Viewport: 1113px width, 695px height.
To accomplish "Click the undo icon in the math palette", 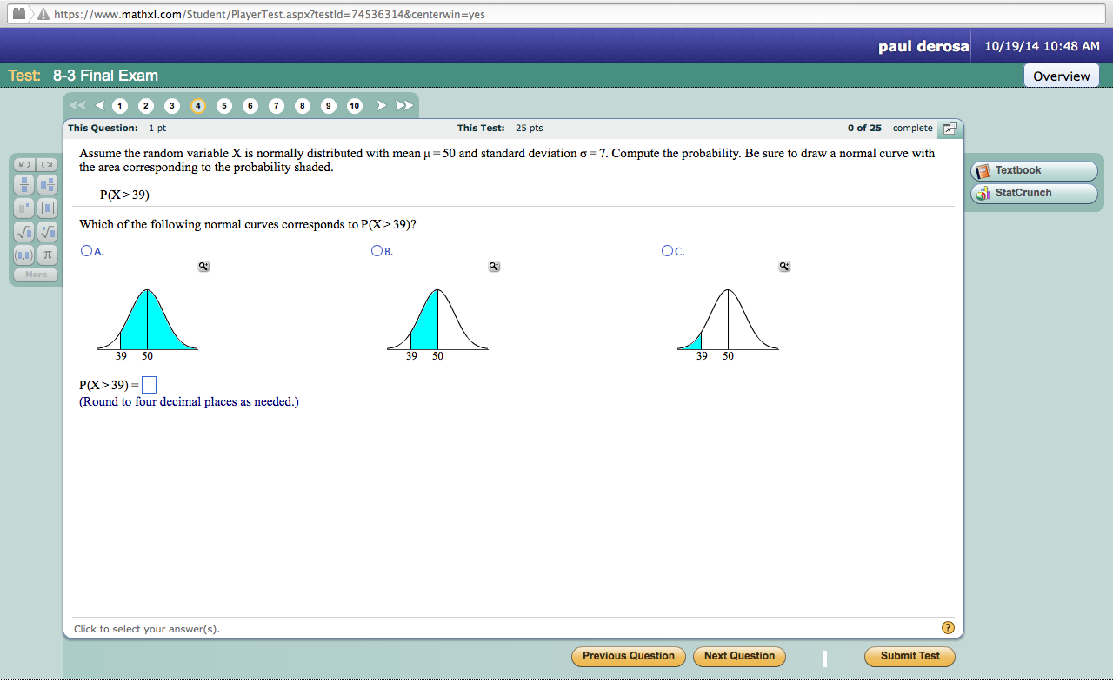I will [23, 165].
